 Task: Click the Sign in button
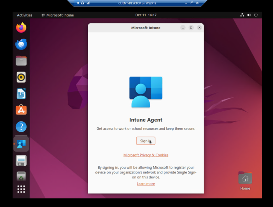[146, 141]
